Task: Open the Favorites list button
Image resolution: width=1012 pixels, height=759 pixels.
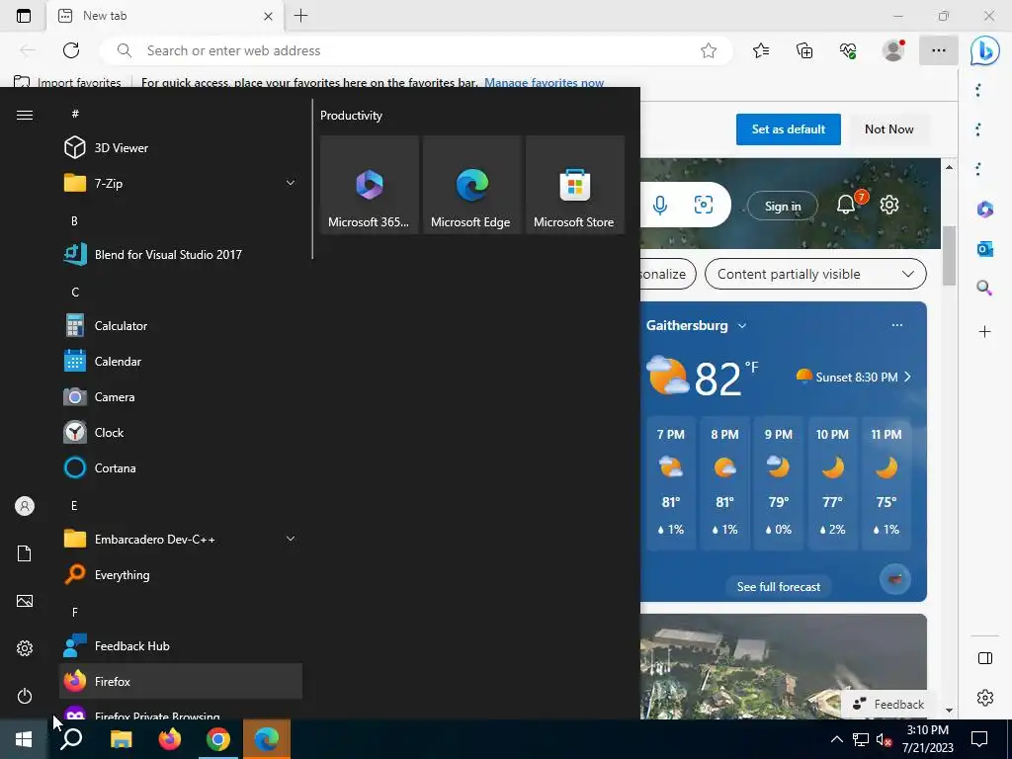Action: coord(761,50)
